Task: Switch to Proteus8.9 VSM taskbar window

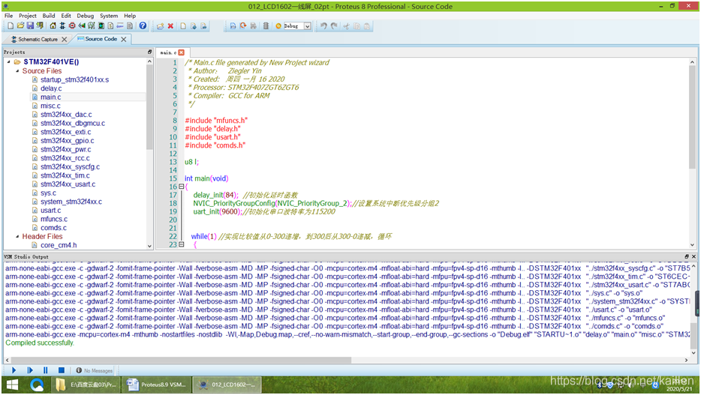Action: (x=156, y=385)
